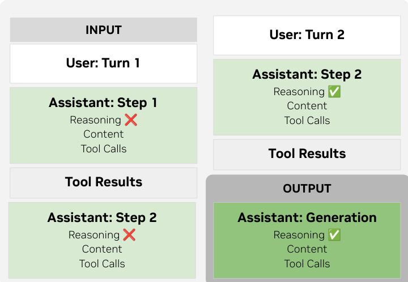Select the Assistant: Step 1 title

(x=103, y=103)
